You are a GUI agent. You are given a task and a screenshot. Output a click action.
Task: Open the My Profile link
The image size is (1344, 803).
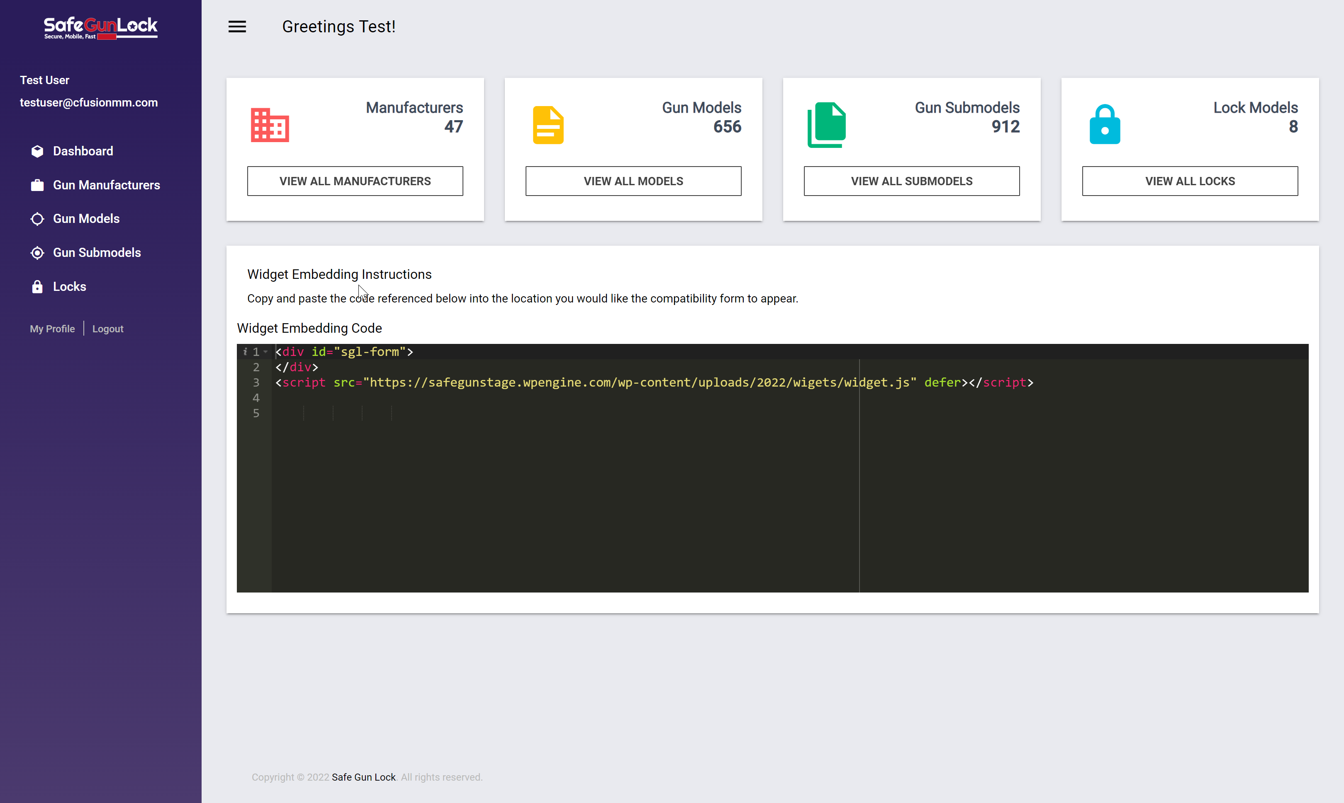pyautogui.click(x=52, y=329)
